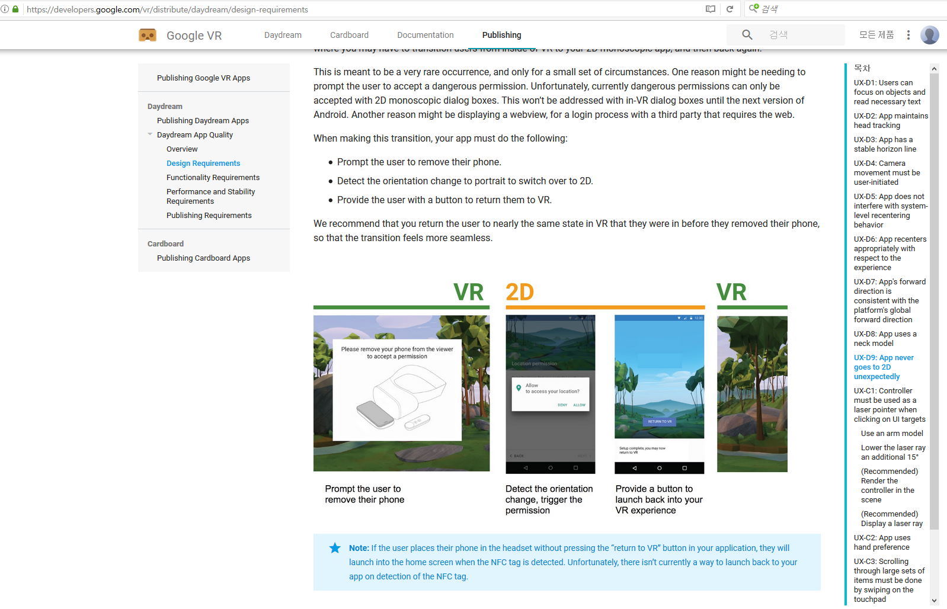Click the browser search engine icon
947x609 pixels.
(x=754, y=8)
